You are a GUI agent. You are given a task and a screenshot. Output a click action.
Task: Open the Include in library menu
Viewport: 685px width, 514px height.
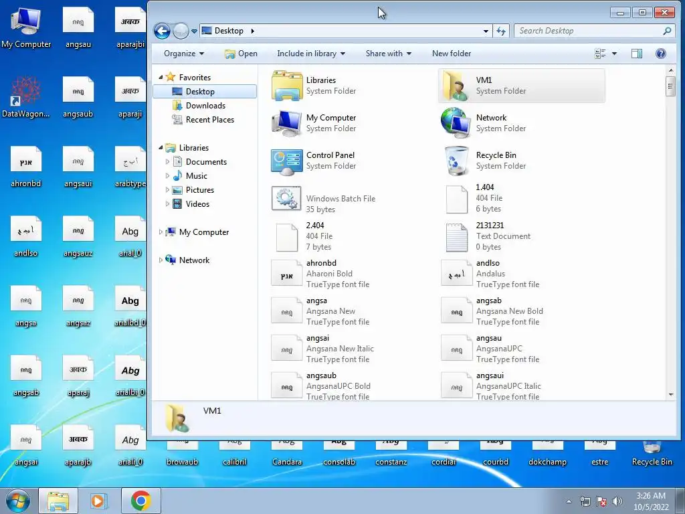pyautogui.click(x=311, y=54)
